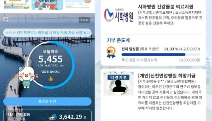
Task: Tap the thumbs-up medal ribbon icon
Action: pos(111,52)
